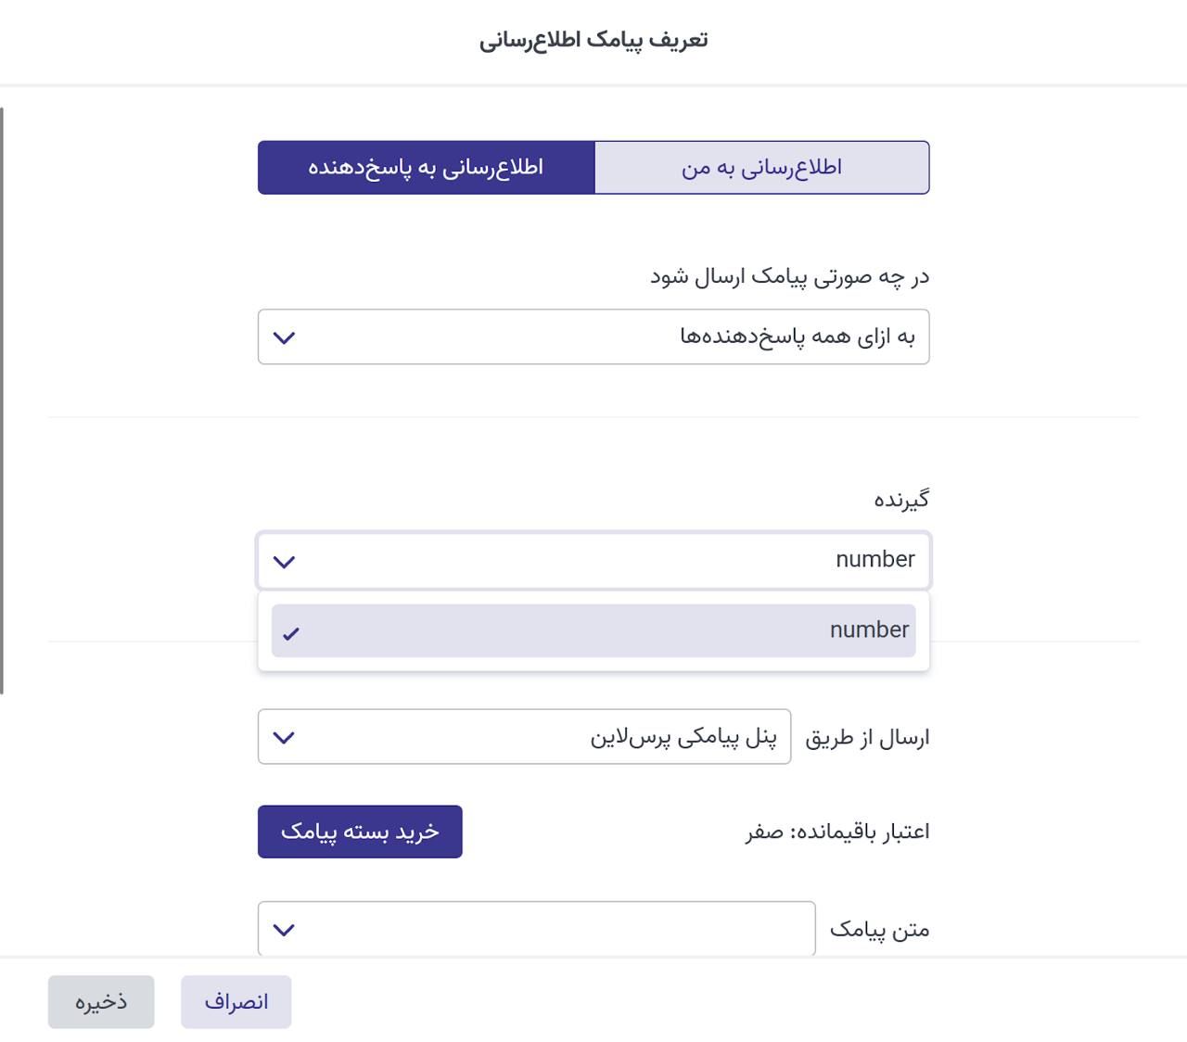Choose the highlighted number option in the list
1187x1042 pixels.
[x=593, y=630]
